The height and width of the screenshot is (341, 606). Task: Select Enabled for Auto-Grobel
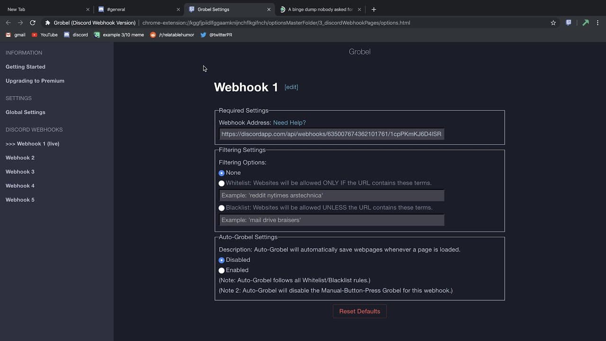tap(222, 270)
